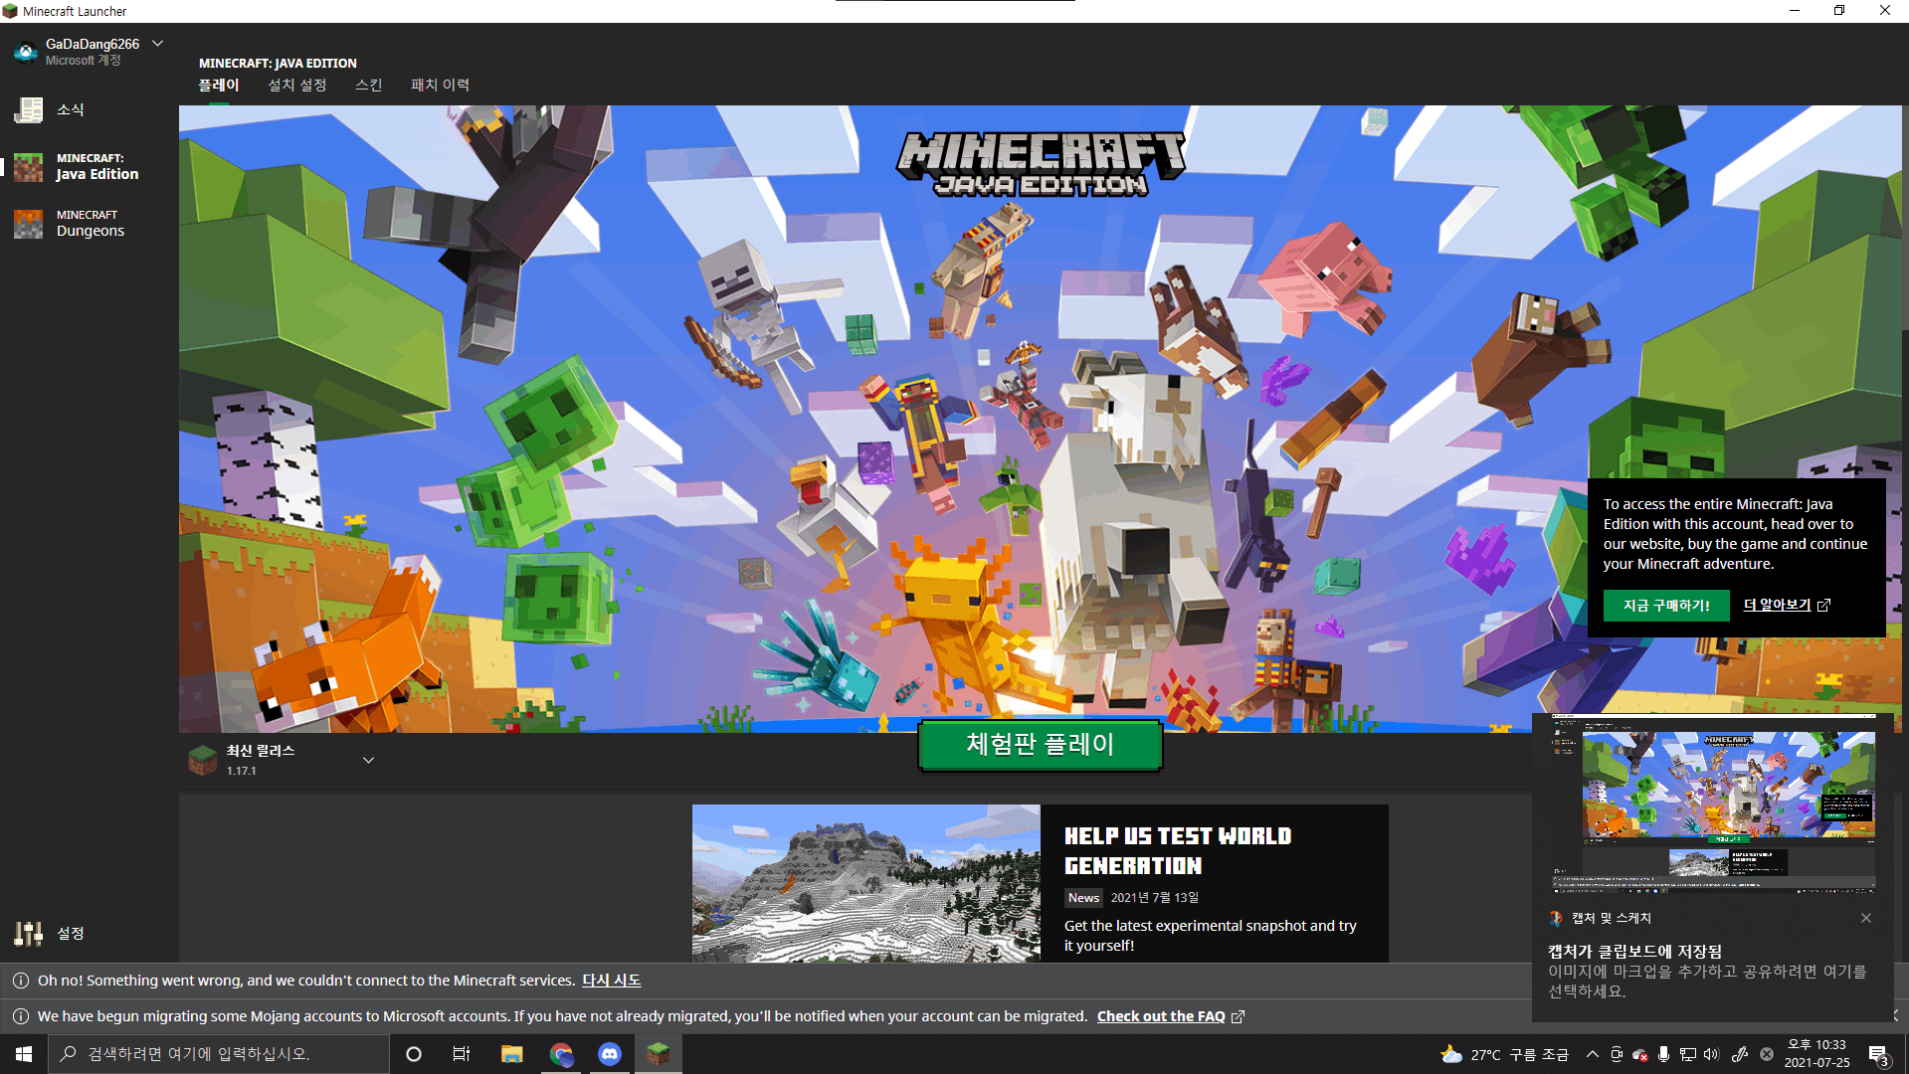Viewport: 1909px width, 1074px height.
Task: Expand the GaDaDang6266 account dropdown
Action: click(157, 44)
